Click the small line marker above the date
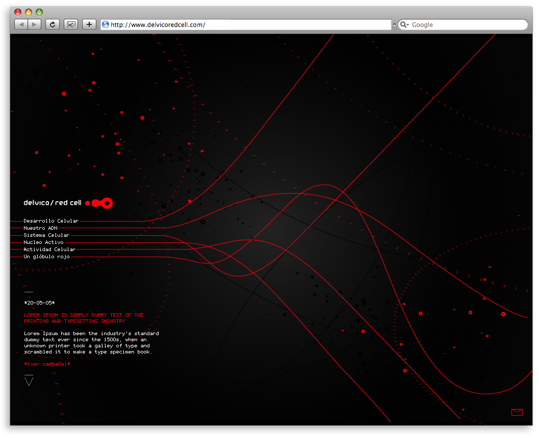539x438 pixels. coord(29,292)
